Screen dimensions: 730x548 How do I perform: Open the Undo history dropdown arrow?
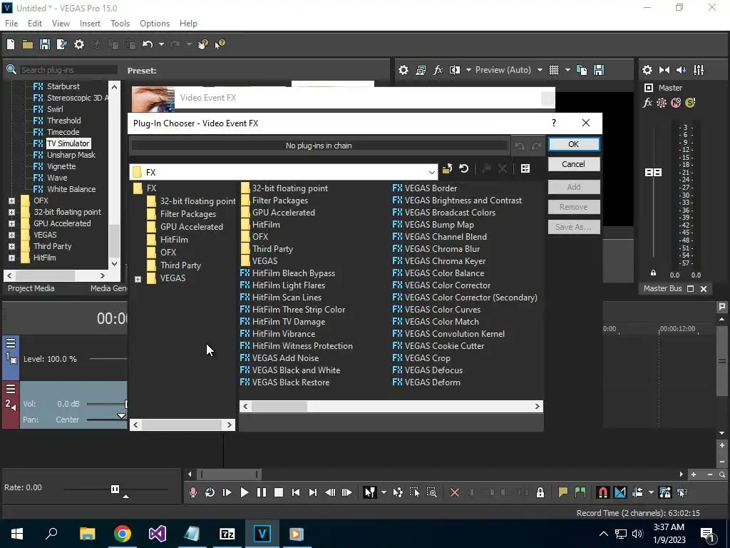[161, 44]
